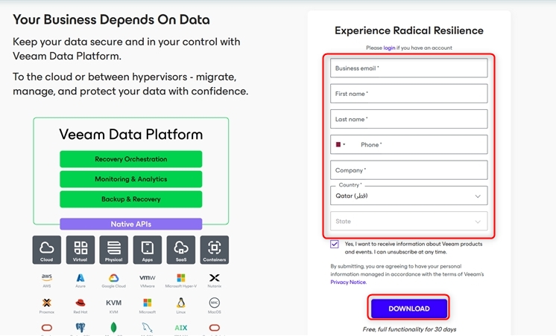Click the AWS logo
Image resolution: width=556 pixels, height=336 pixels.
(x=47, y=280)
